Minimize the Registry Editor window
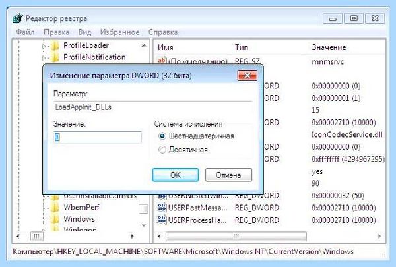The image size is (396, 267). click(x=333, y=18)
